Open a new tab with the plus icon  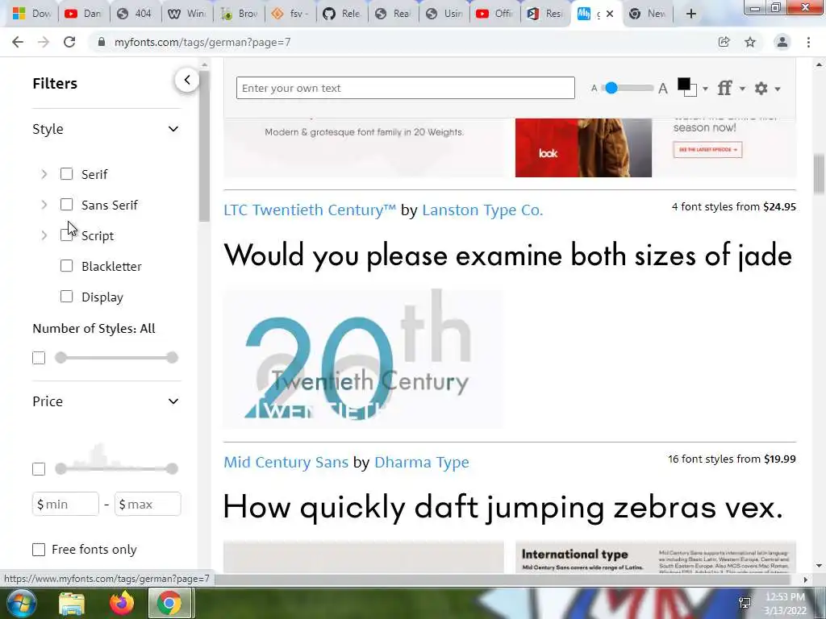[x=691, y=14]
